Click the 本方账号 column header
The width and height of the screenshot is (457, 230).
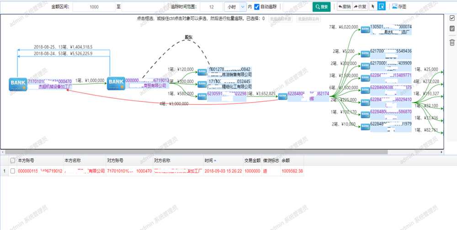(x=40, y=160)
